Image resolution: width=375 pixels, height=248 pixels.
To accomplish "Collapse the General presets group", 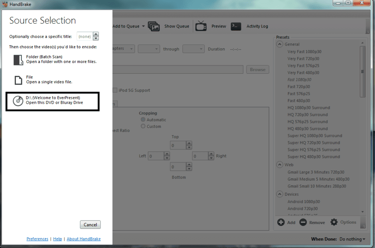I will pos(279,44).
